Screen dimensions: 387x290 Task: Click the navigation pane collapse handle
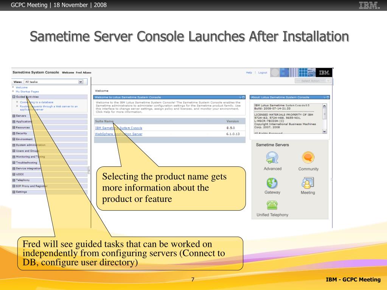[89, 170]
